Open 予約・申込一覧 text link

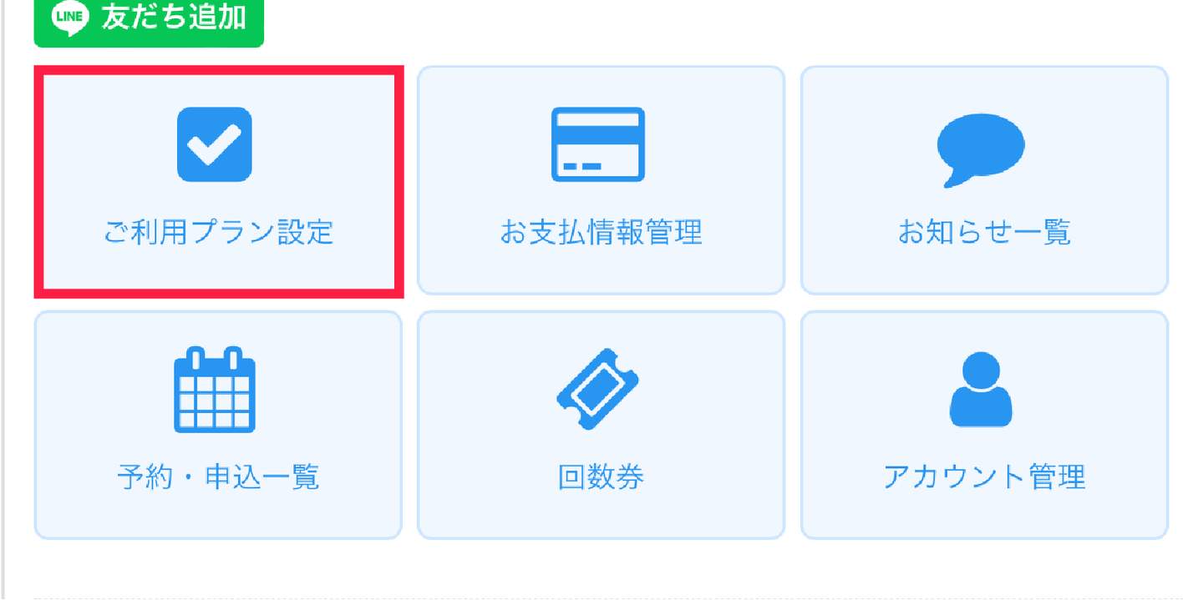point(218,477)
